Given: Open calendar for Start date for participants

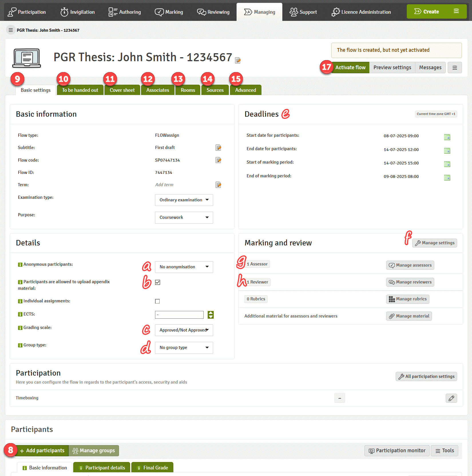Looking at the screenshot, I should (x=447, y=137).
